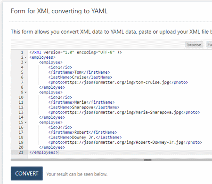Click line number 10 in the gutter

coord(21,97)
